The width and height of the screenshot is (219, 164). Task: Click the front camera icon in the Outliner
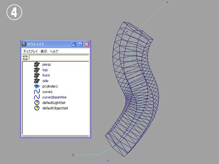click(x=37, y=75)
